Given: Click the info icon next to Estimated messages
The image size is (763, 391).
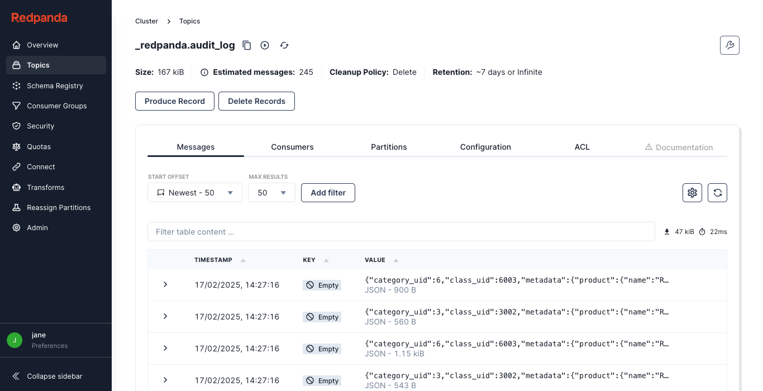Looking at the screenshot, I should pos(204,72).
